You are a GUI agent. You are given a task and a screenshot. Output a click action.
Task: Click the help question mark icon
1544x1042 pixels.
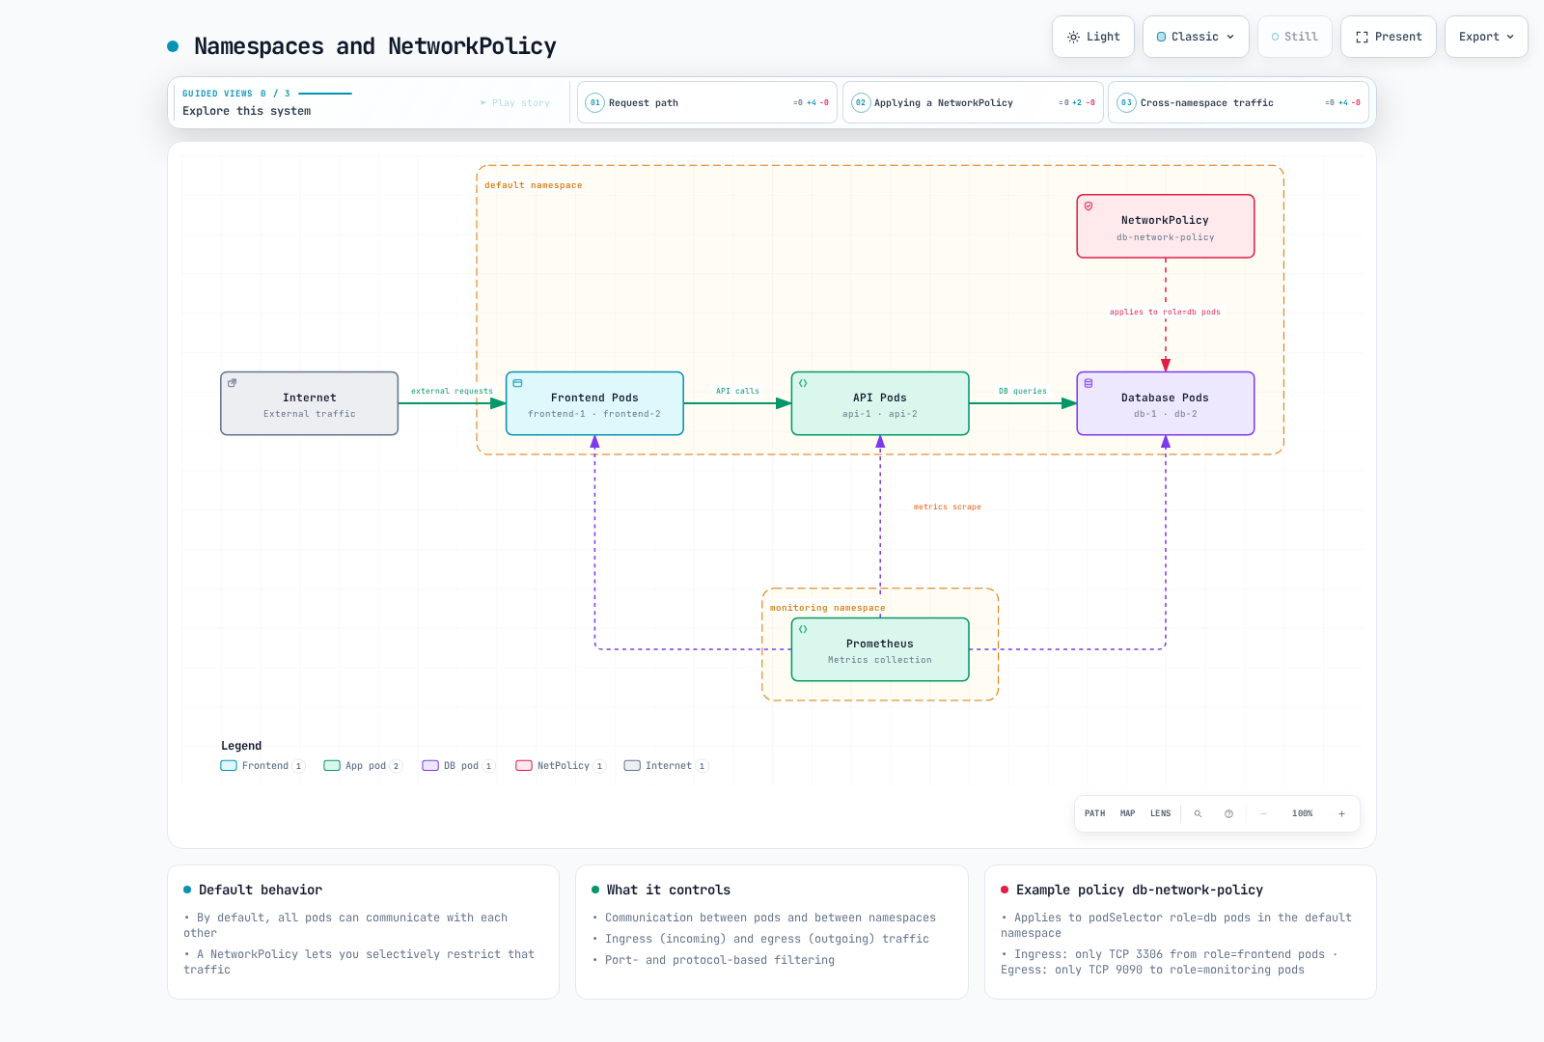pos(1228,813)
